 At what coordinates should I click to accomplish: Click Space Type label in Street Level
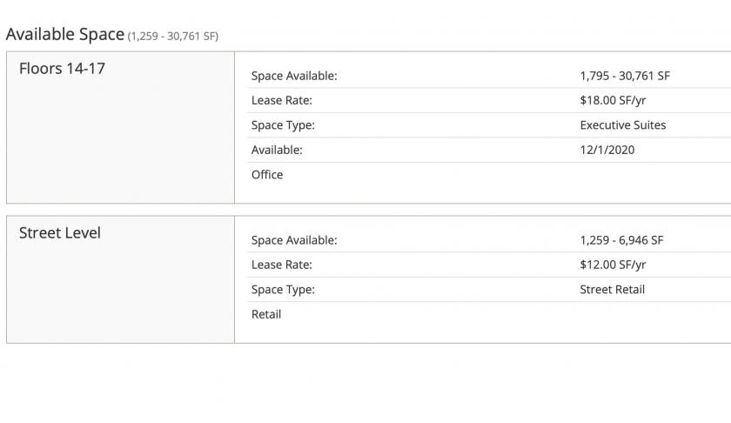(283, 289)
